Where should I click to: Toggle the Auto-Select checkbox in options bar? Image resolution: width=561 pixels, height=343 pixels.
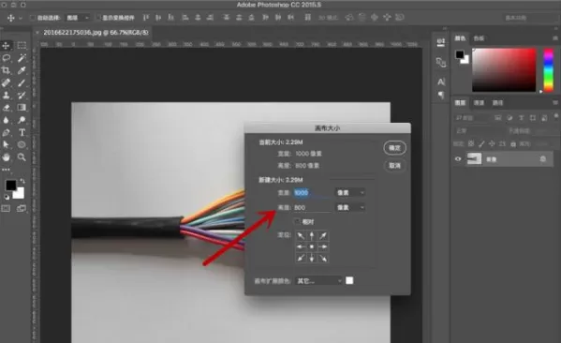click(32, 18)
